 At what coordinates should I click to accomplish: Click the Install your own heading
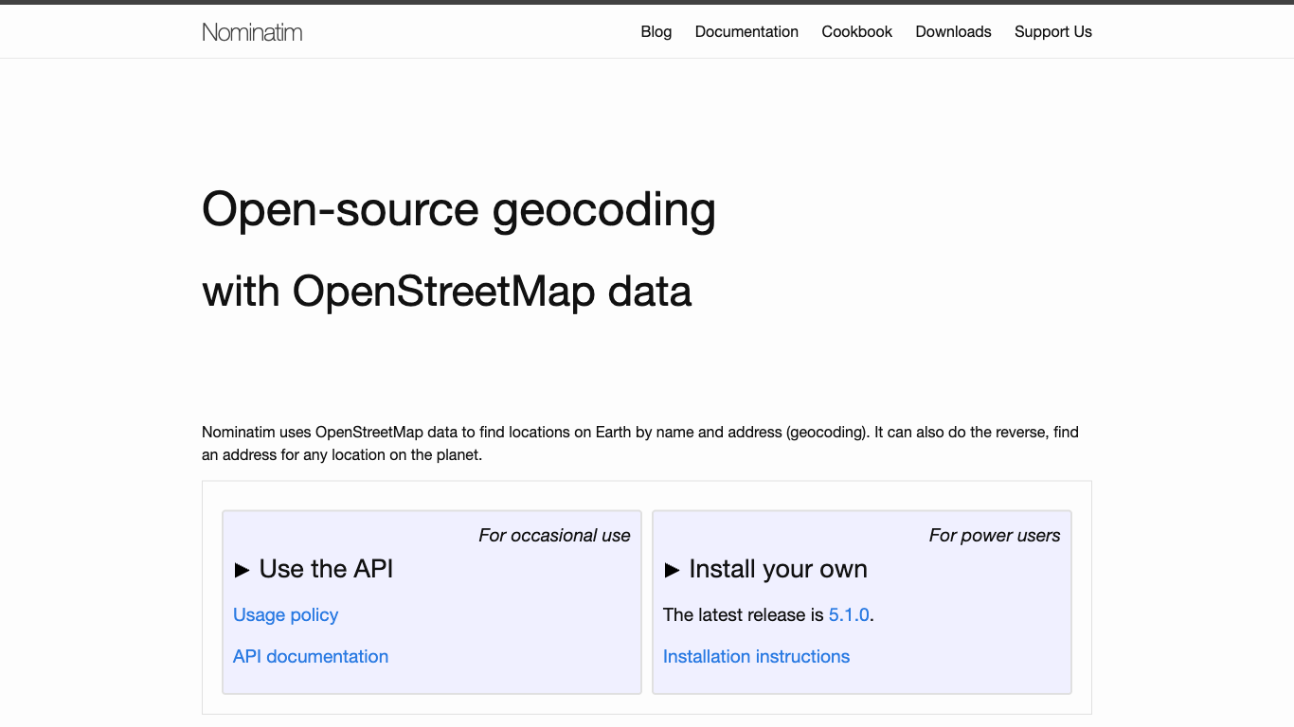point(779,569)
